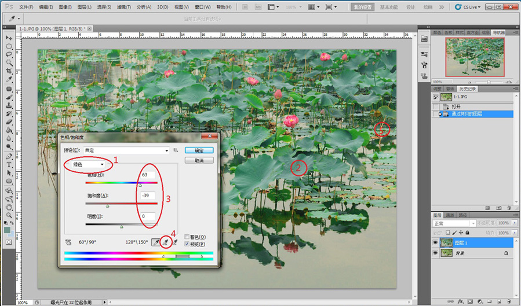Toggle Quick Mask mode
The width and height of the screenshot is (521, 306).
click(9, 242)
